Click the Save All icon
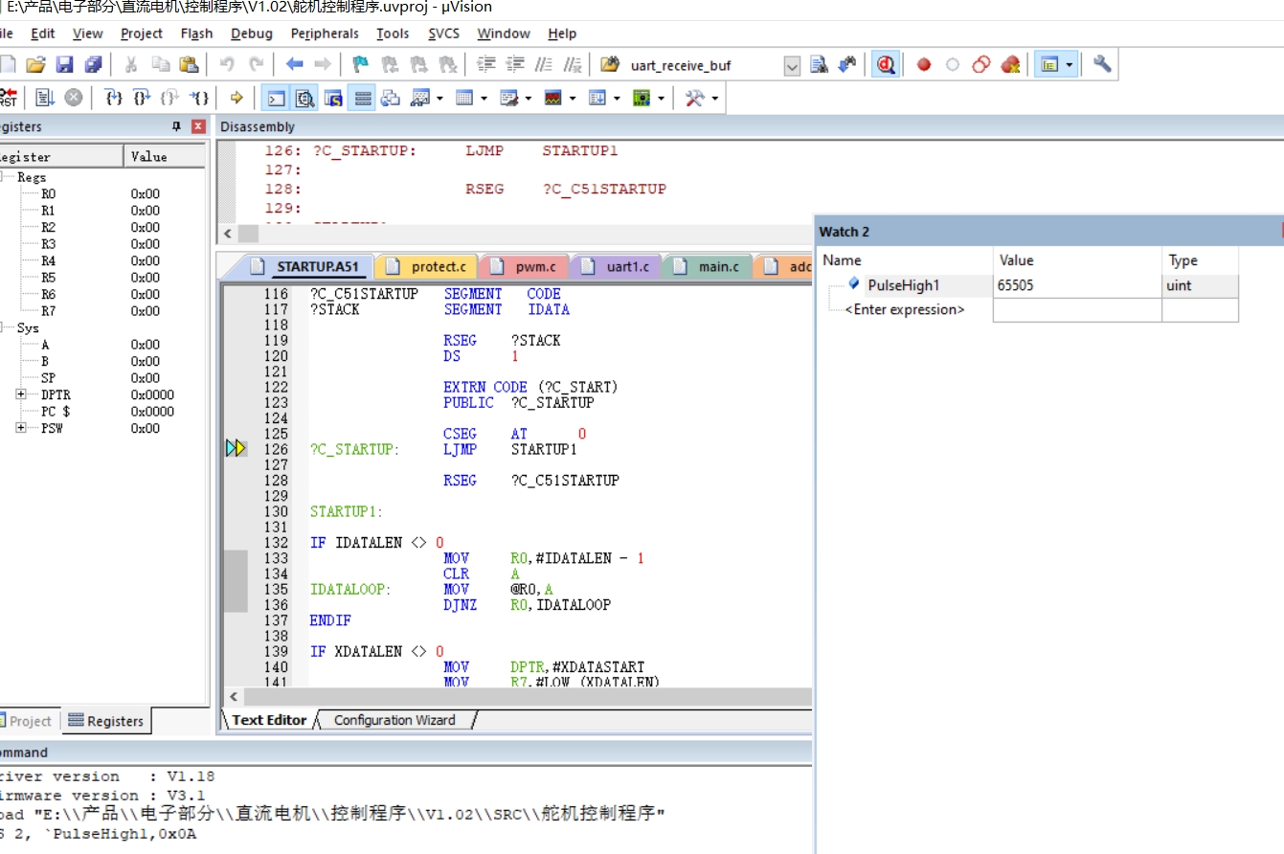 pos(93,65)
